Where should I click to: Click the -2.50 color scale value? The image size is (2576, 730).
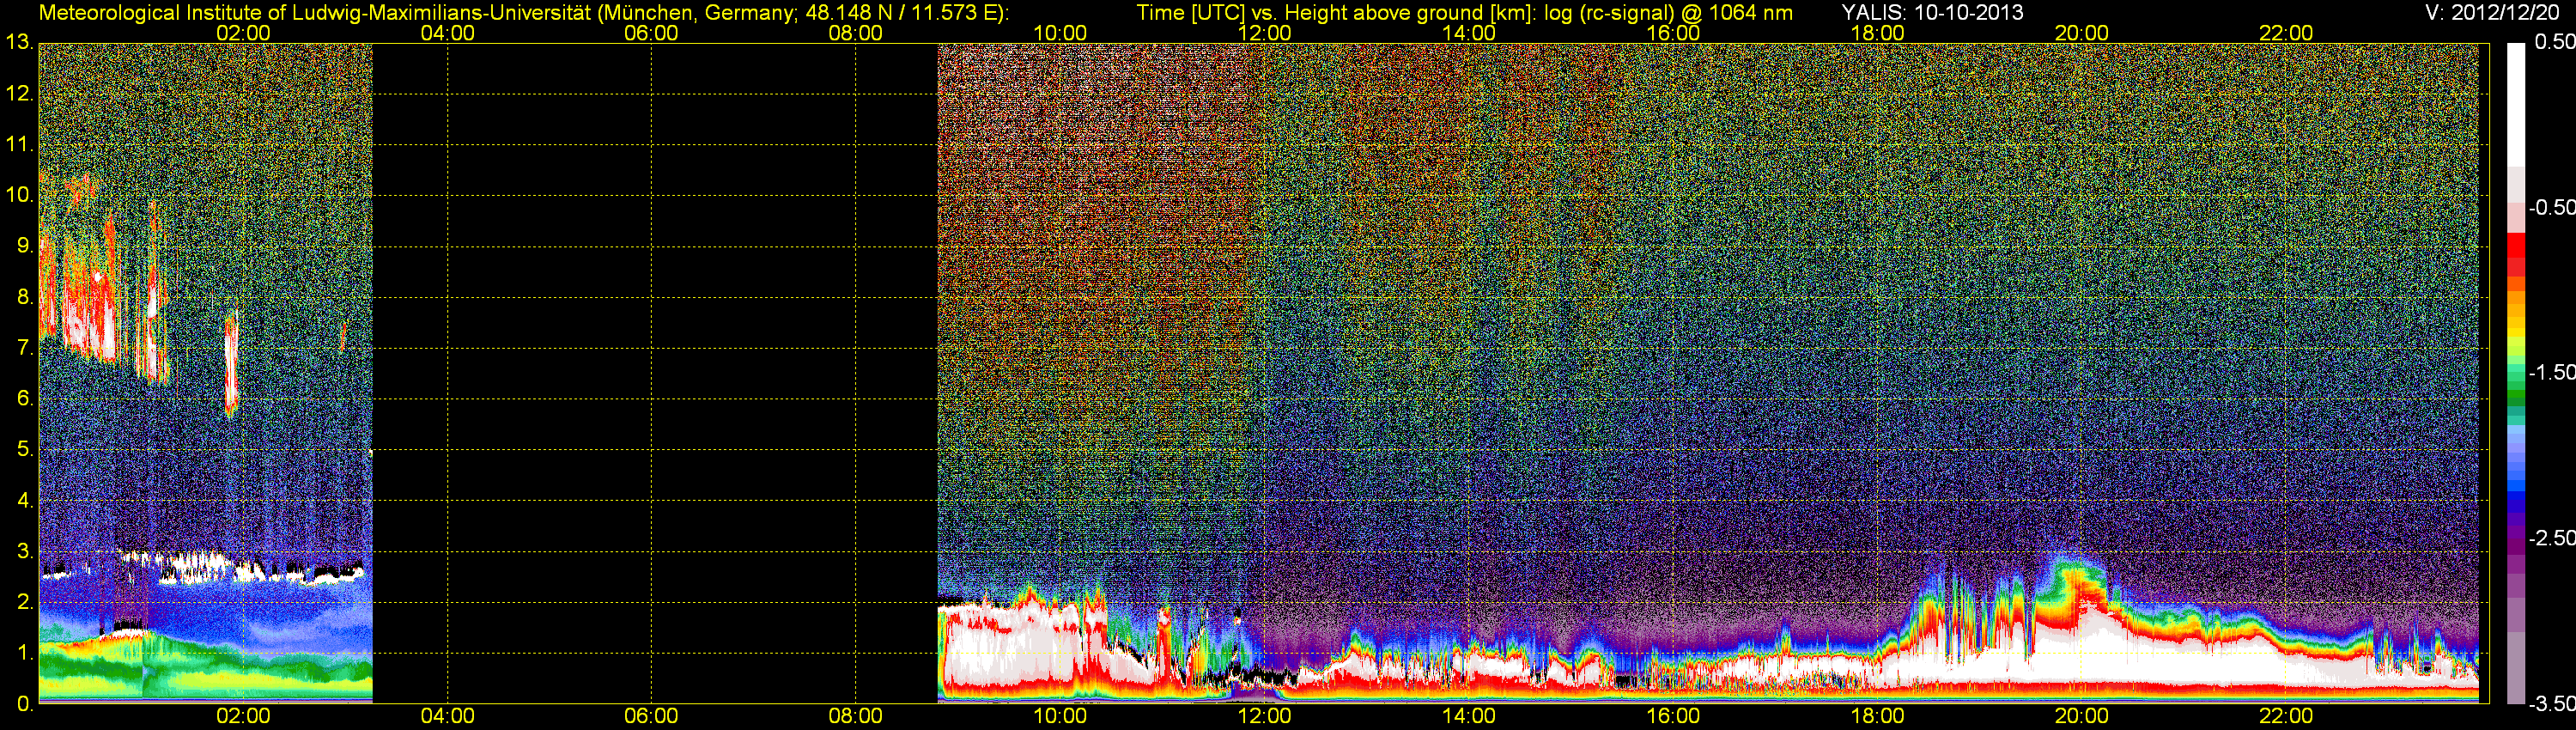[2551, 538]
